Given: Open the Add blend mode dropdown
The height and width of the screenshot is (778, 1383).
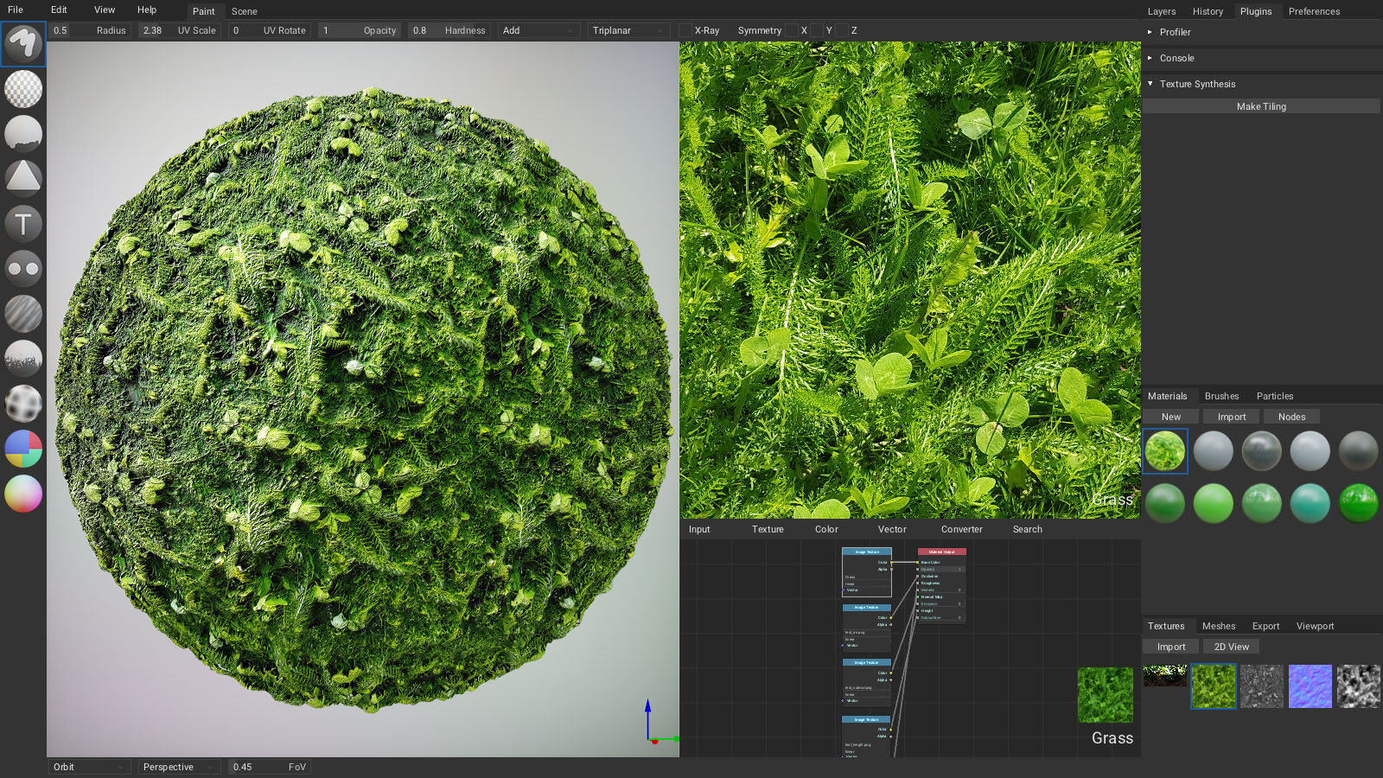Looking at the screenshot, I should (x=538, y=30).
